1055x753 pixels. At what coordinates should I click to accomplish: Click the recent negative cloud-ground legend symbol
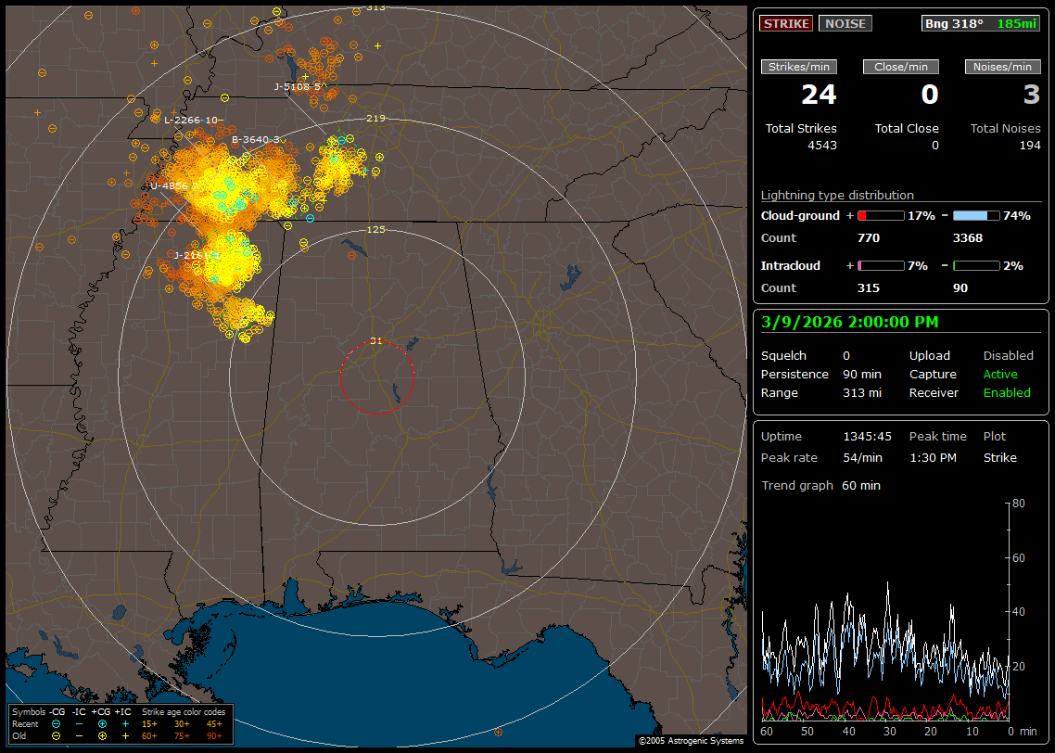click(x=57, y=723)
